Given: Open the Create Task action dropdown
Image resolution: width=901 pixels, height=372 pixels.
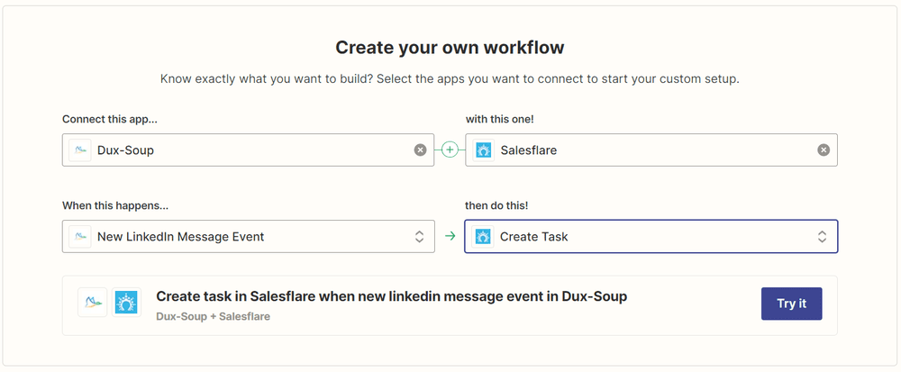Looking at the screenshot, I should (651, 237).
